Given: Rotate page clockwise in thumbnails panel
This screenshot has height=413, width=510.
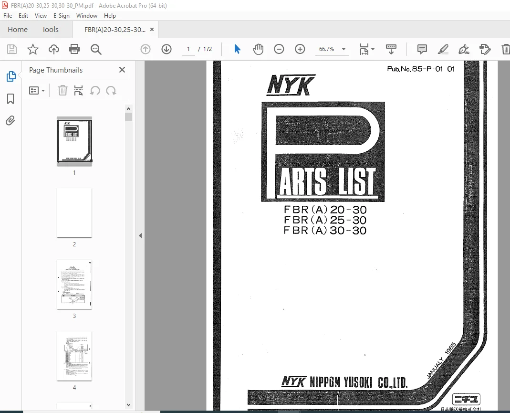Looking at the screenshot, I should click(111, 90).
